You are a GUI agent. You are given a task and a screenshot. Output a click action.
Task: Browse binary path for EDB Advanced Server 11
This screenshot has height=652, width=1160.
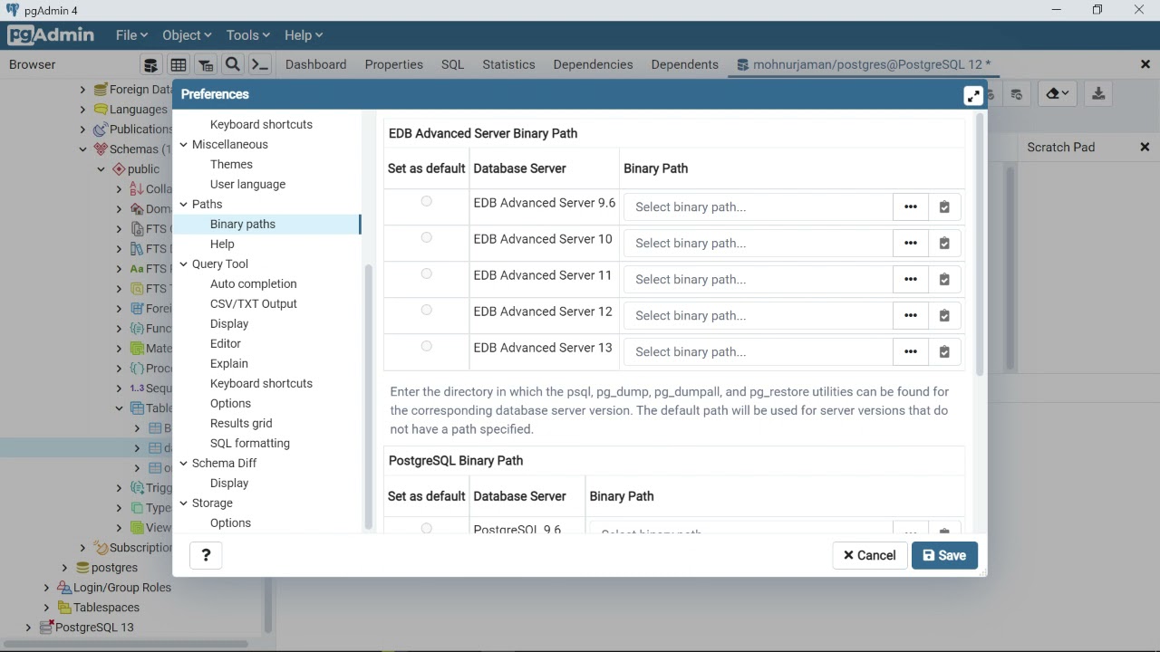pyautogui.click(x=911, y=279)
